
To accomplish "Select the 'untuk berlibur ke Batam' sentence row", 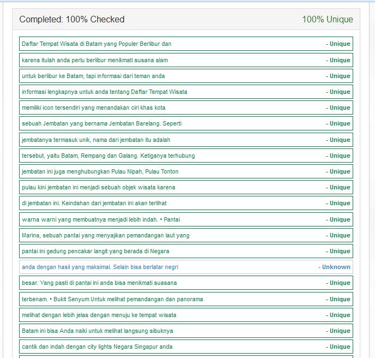I will point(93,76).
